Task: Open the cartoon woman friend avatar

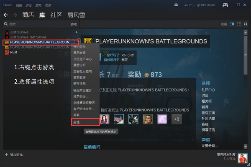Action: pyautogui.click(x=104, y=119)
